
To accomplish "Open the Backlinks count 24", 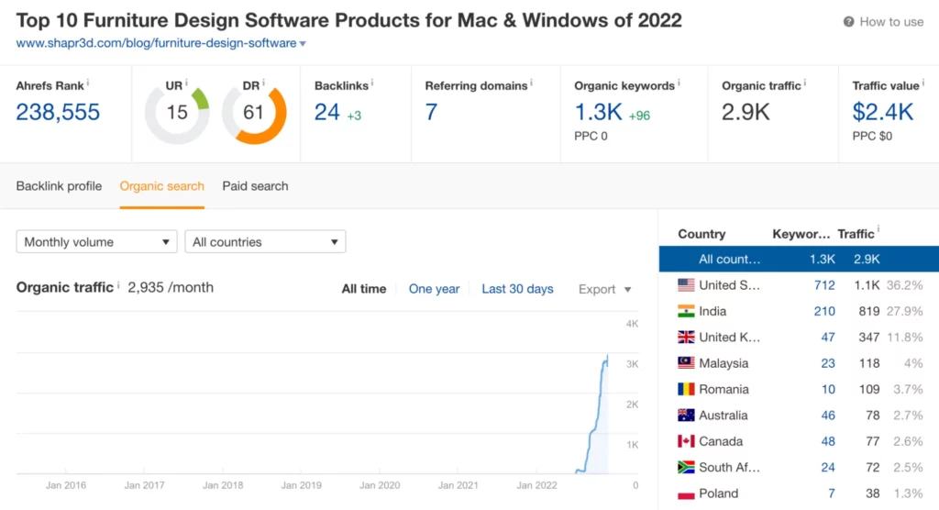I will 327,112.
